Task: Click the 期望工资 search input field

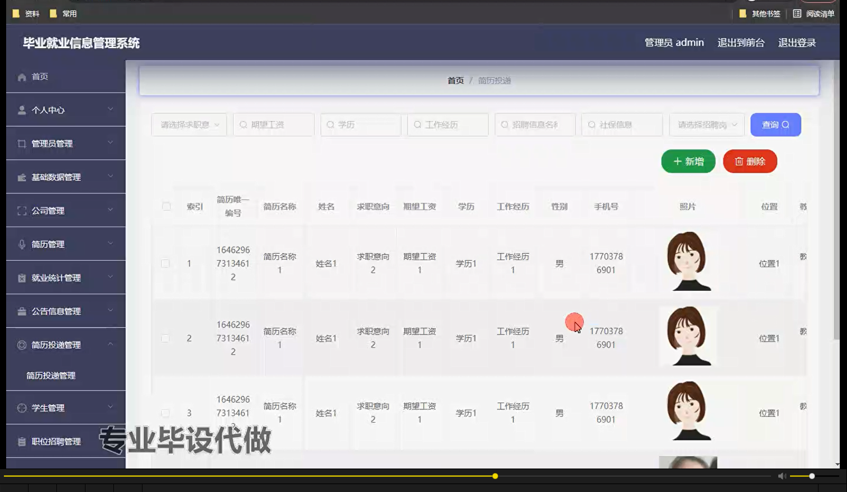Action: [273, 125]
